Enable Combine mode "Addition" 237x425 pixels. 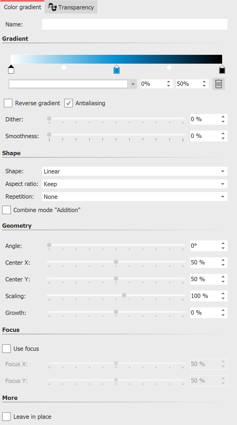click(6, 210)
